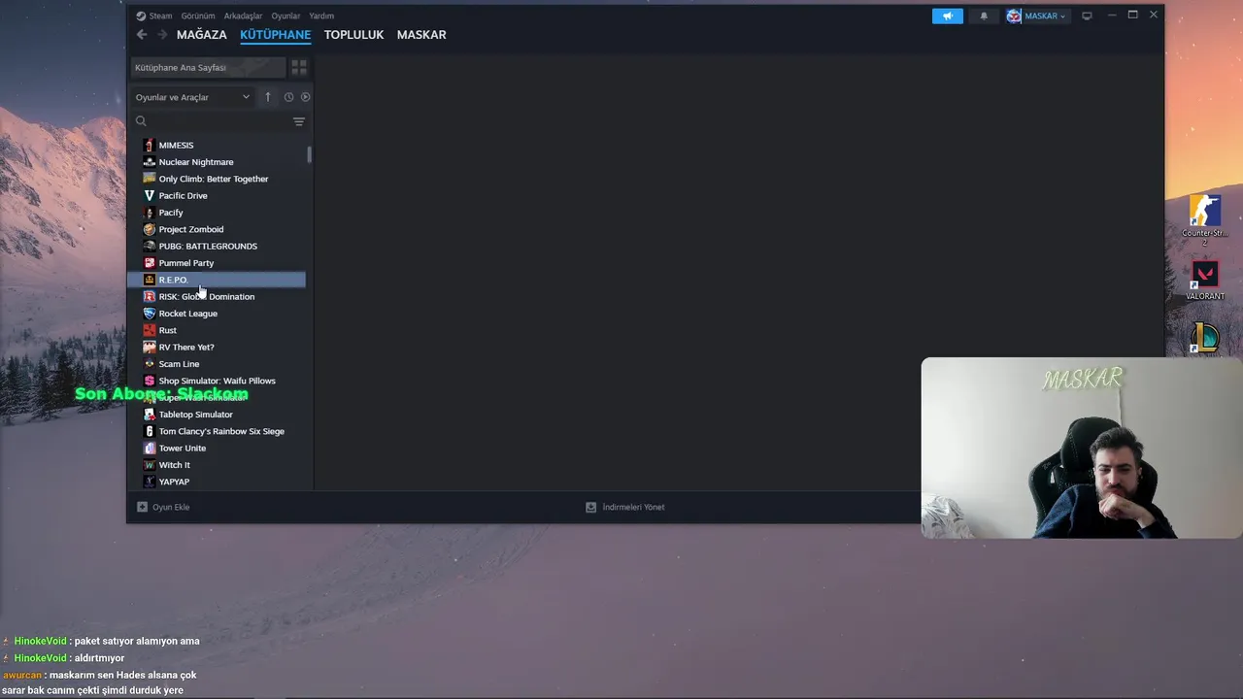1243x699 pixels.
Task: Click the blue announcements megaphone button
Action: point(948,16)
